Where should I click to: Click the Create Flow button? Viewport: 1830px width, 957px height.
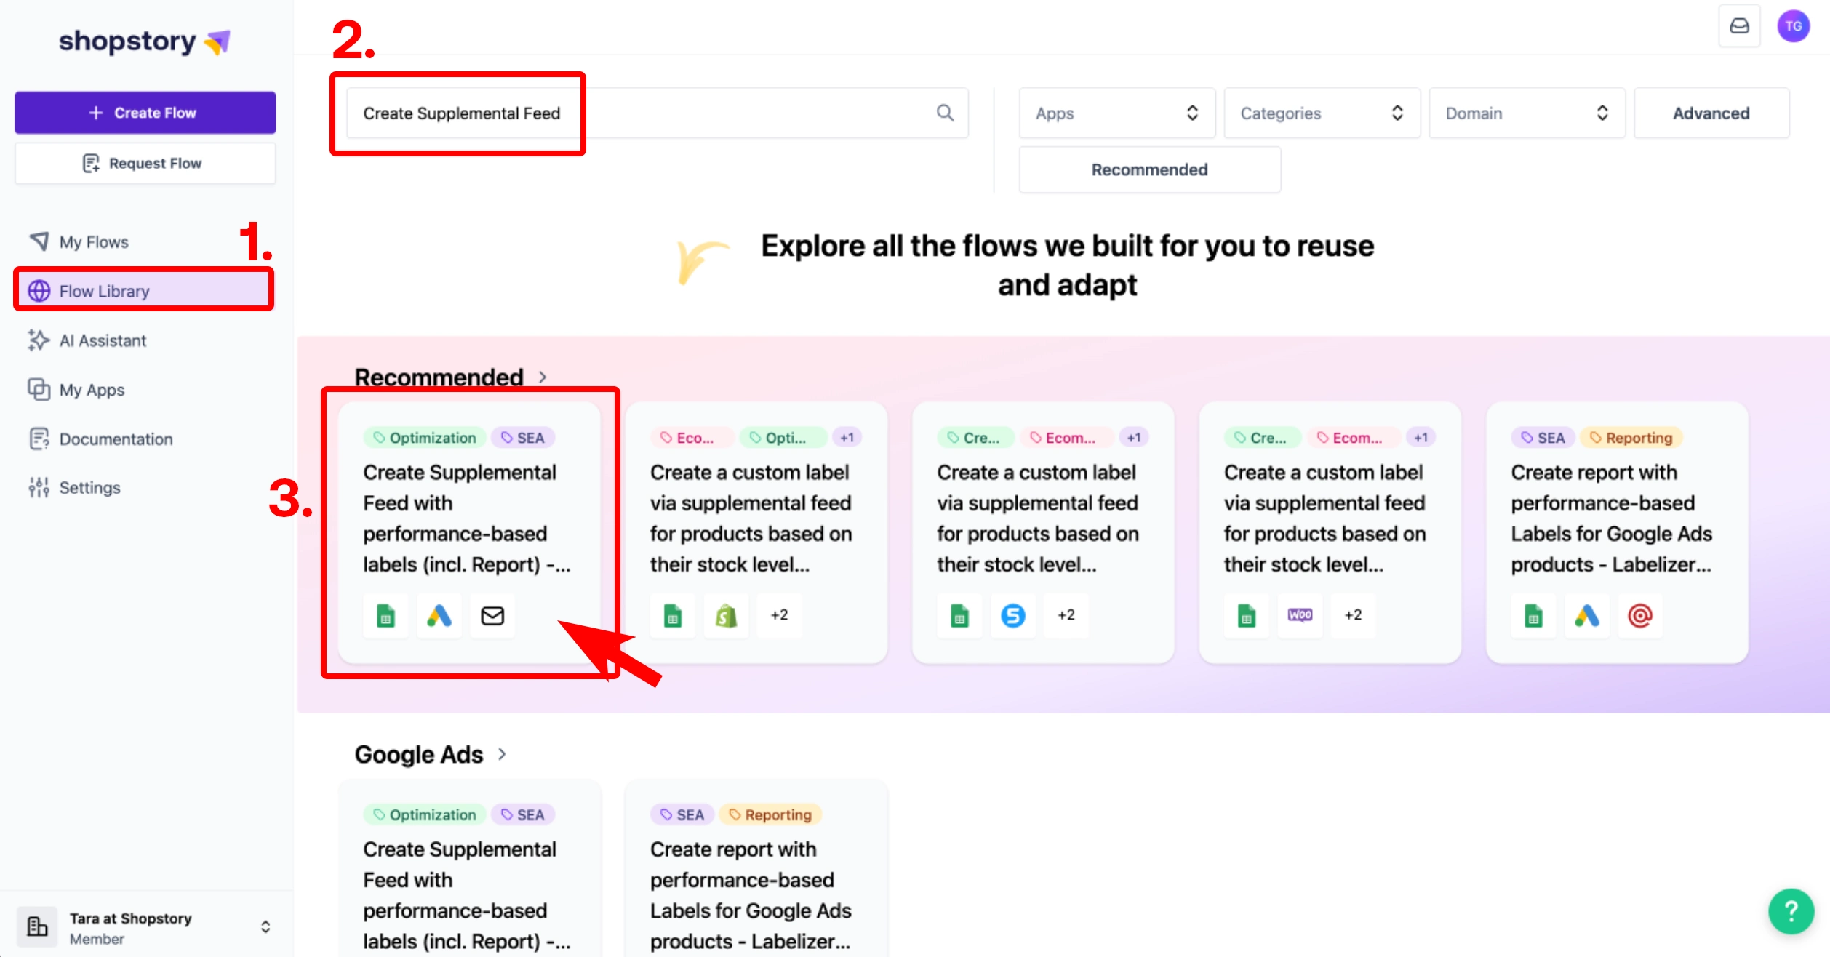145,113
